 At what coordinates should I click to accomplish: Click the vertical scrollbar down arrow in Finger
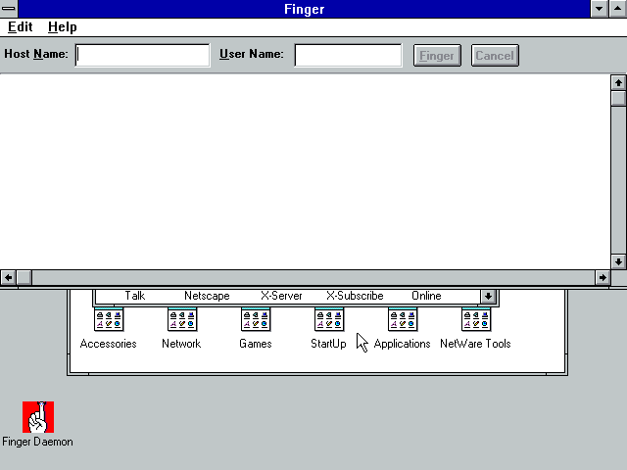(x=618, y=261)
